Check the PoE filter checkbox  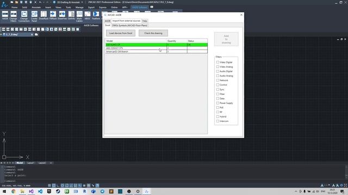[x=217, y=107]
